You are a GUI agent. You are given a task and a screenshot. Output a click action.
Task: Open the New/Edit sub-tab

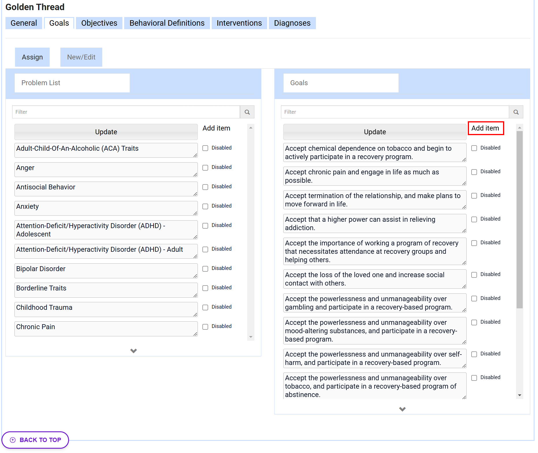coord(81,57)
